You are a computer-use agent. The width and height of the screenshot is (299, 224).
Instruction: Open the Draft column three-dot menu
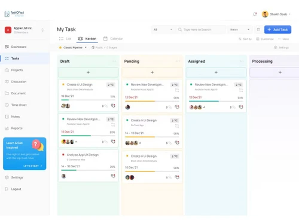coord(114,61)
